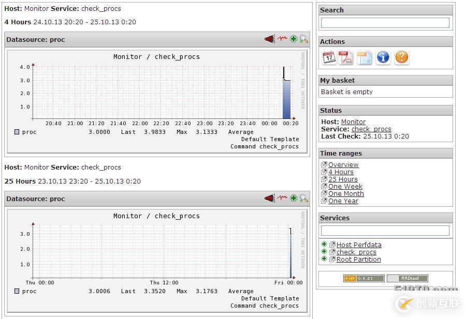The image size is (465, 319).
Task: Click proc legend color box in 25 Hours graph
Action: 17,291
